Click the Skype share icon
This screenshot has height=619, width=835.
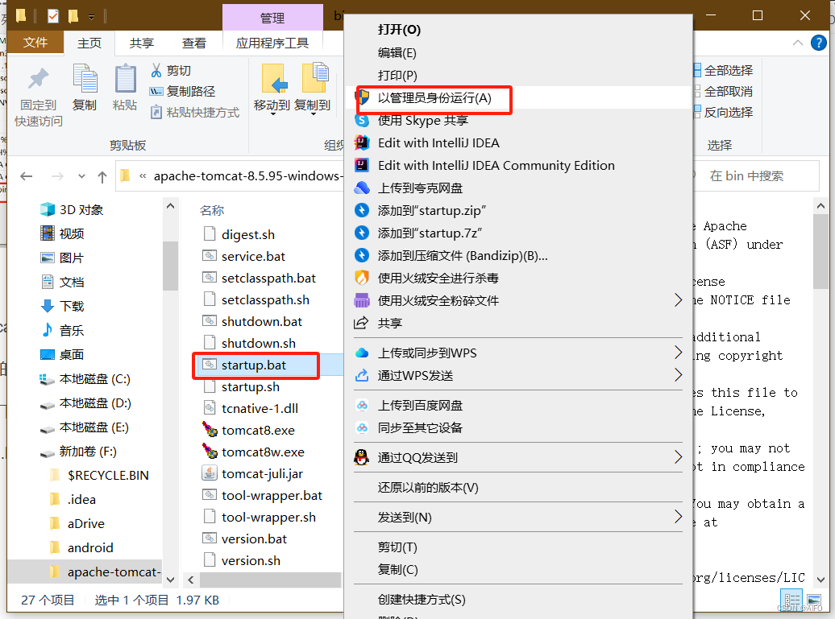[x=362, y=120]
